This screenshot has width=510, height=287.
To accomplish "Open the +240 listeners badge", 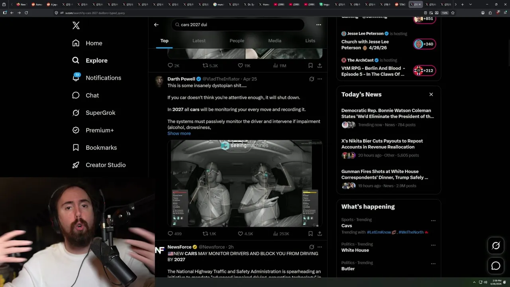I will point(424,44).
